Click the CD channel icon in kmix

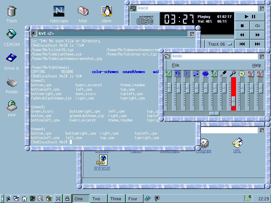(242, 73)
